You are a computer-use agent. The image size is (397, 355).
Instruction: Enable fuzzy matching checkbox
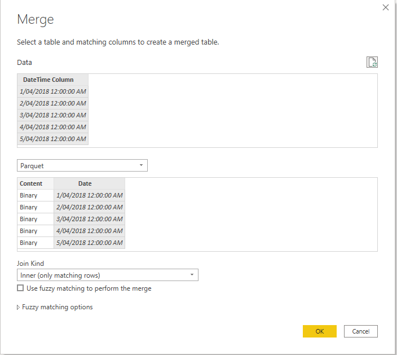coord(21,288)
